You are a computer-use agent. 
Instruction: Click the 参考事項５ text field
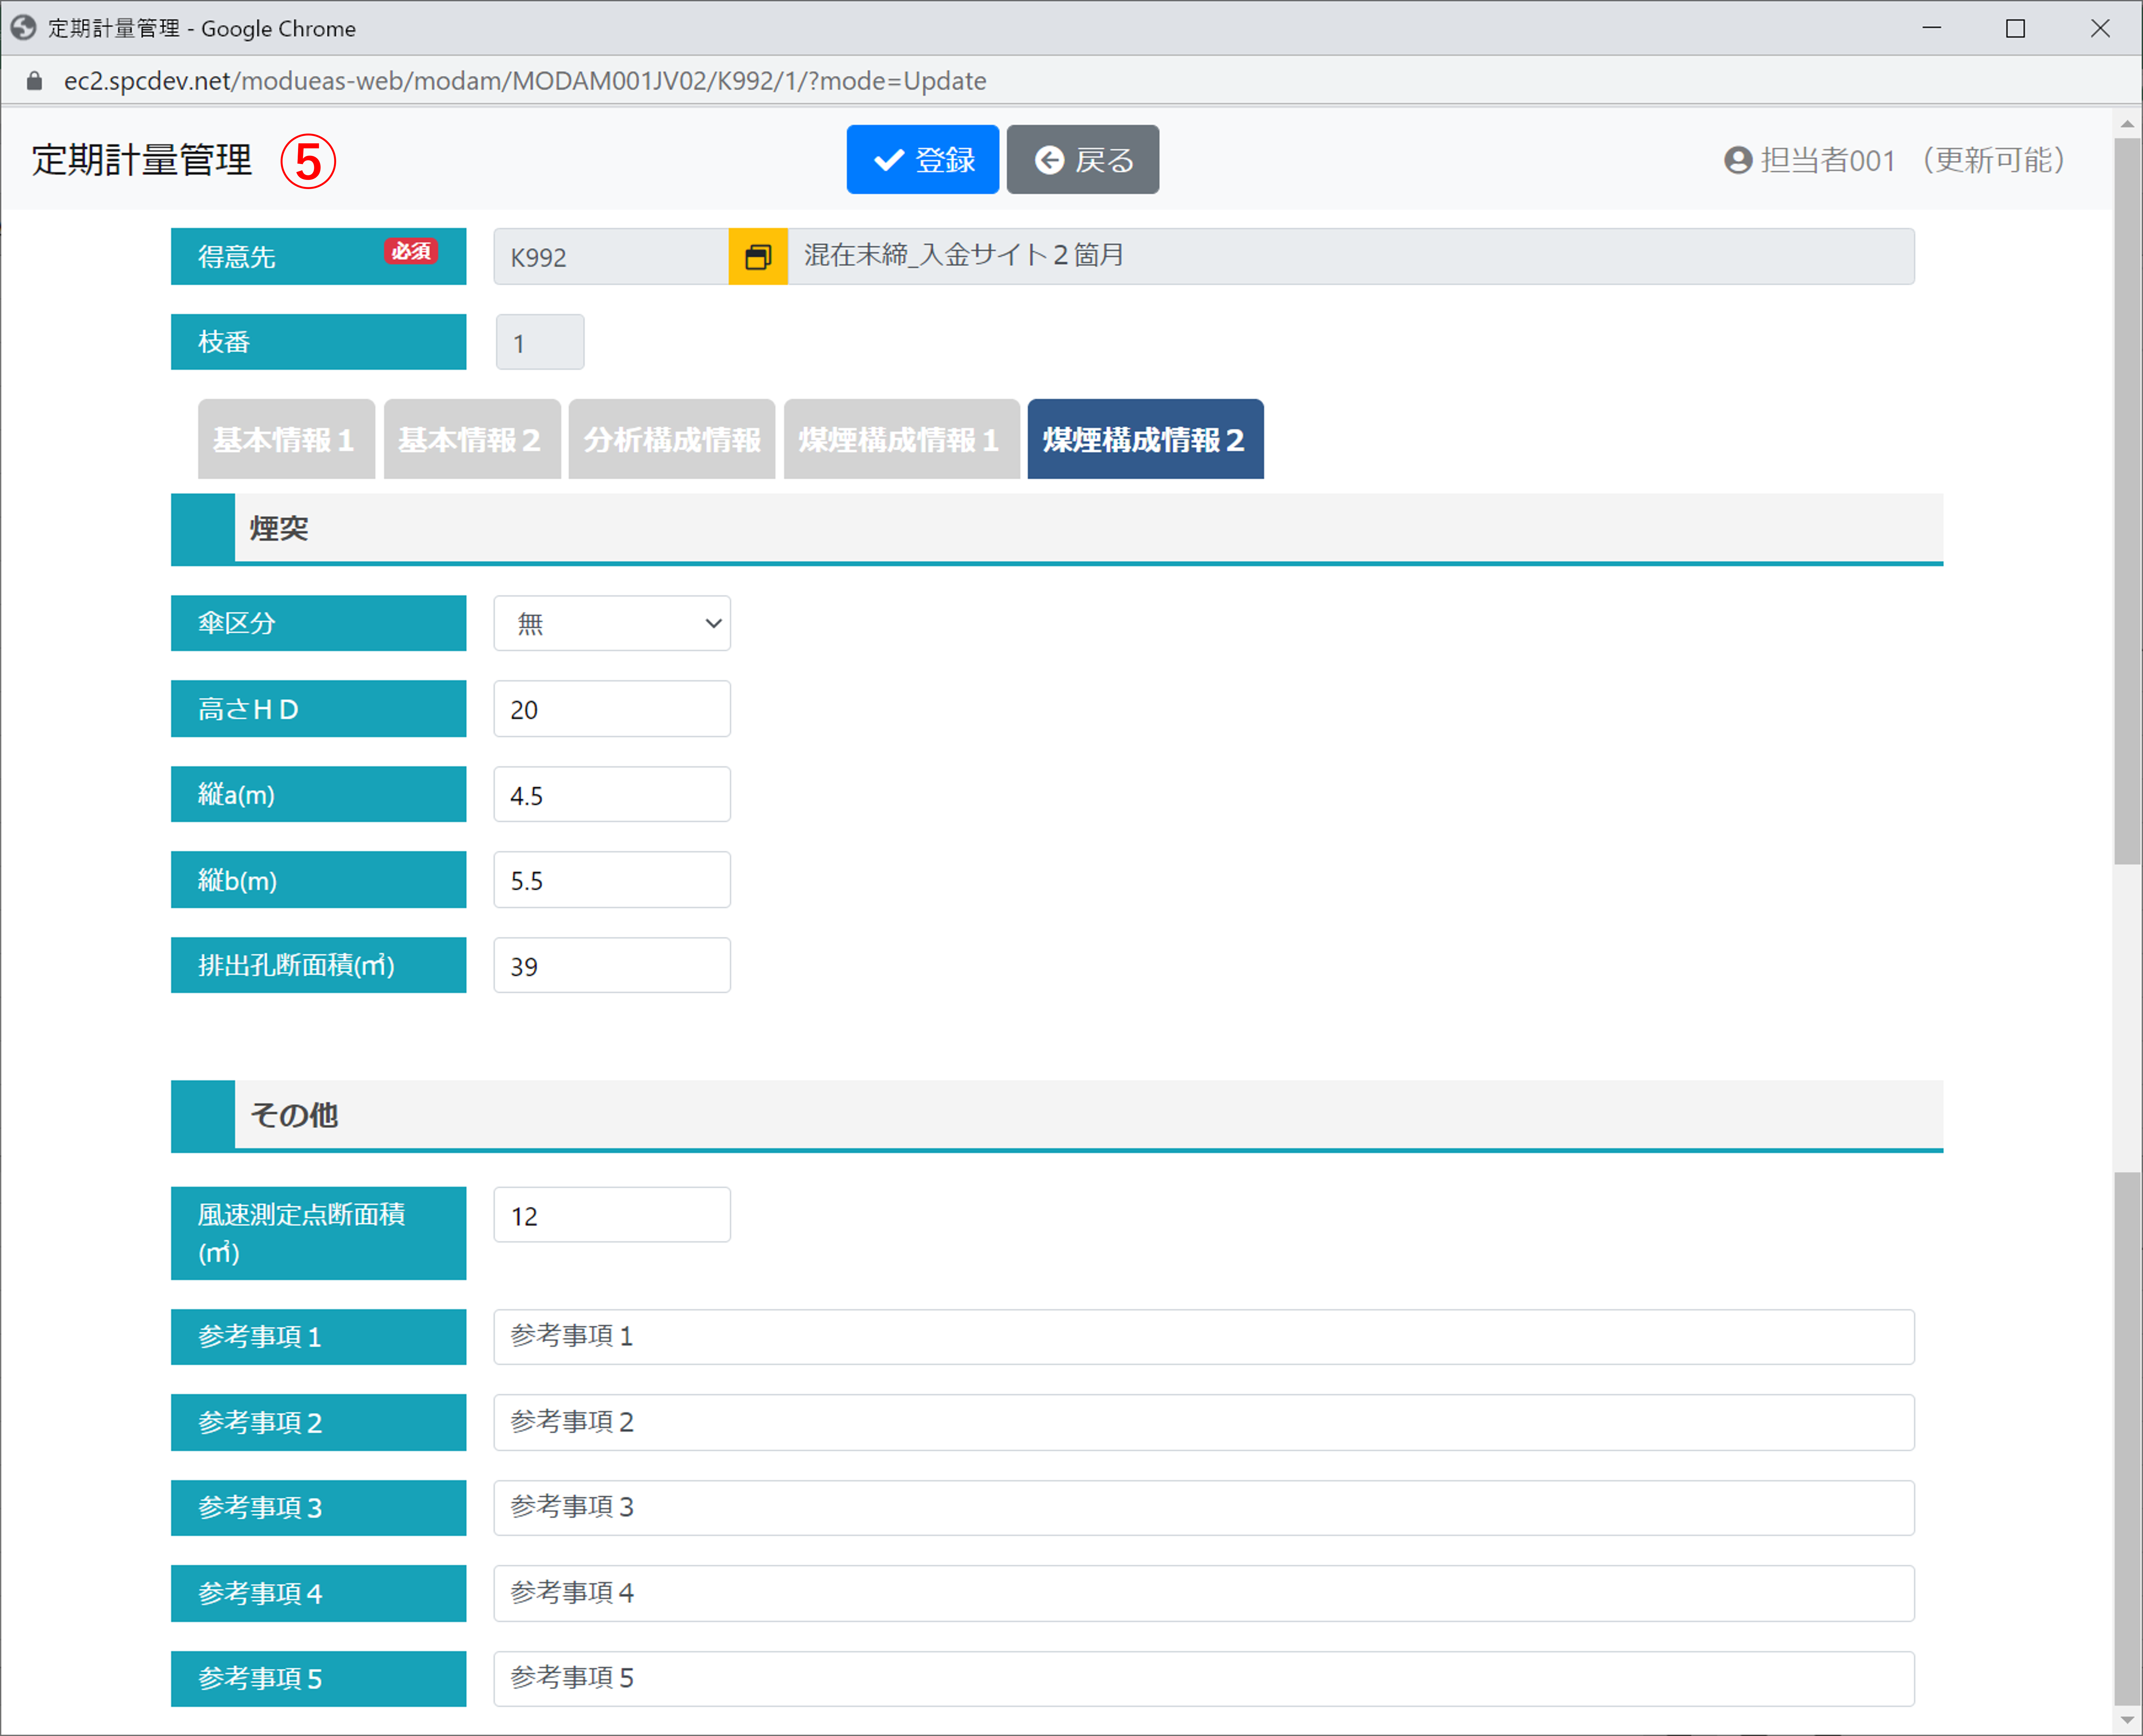click(x=1204, y=1679)
